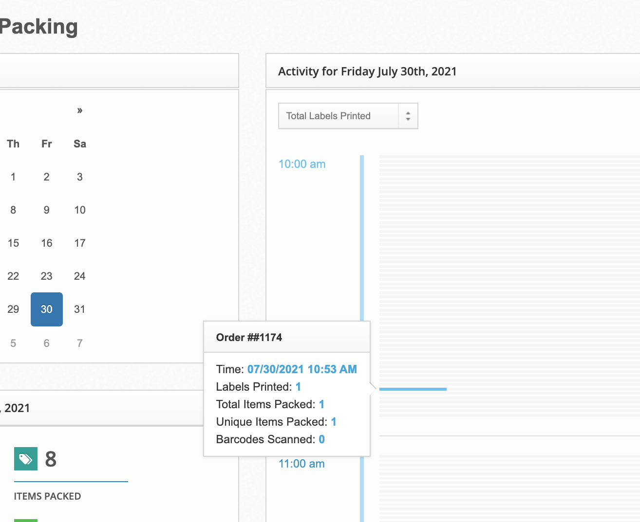
Task: Click the teal items packed tag icon
Action: pos(25,459)
